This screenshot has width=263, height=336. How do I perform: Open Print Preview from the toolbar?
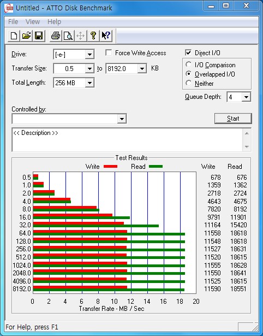point(68,36)
